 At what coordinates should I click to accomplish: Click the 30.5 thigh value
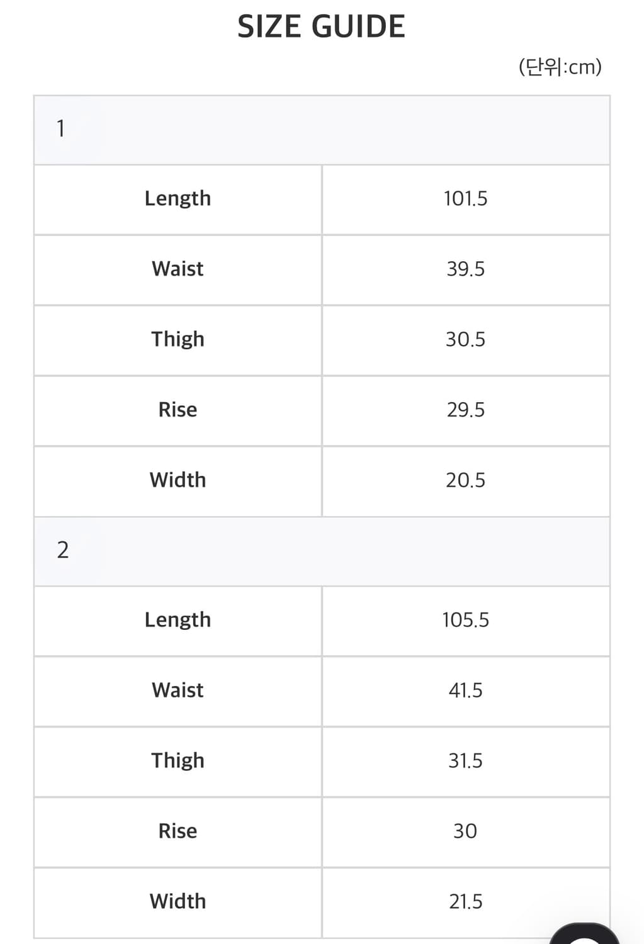tap(465, 340)
